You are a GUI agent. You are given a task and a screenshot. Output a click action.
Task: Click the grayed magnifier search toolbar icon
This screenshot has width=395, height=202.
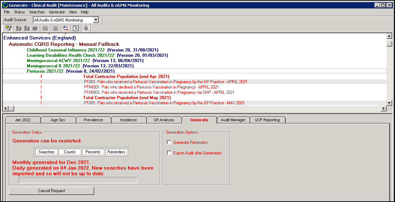86,29
